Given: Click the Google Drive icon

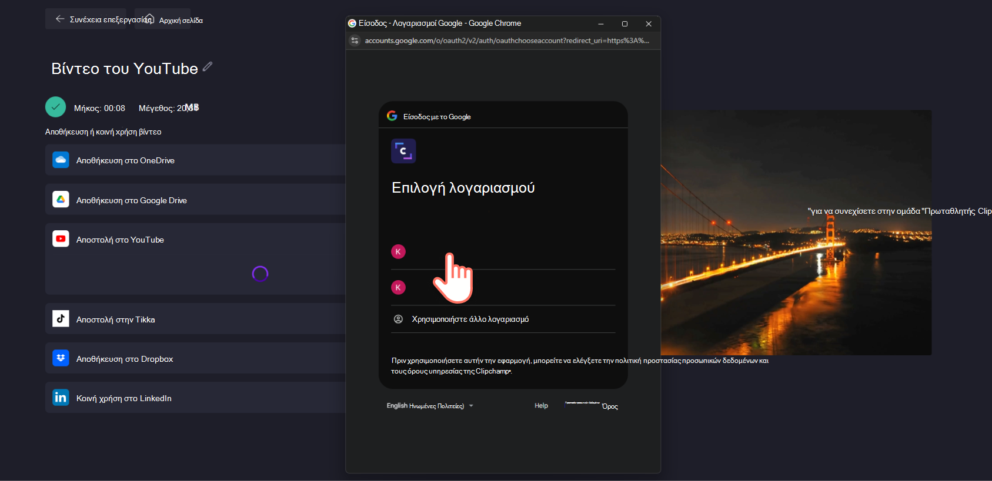Looking at the screenshot, I should point(61,200).
